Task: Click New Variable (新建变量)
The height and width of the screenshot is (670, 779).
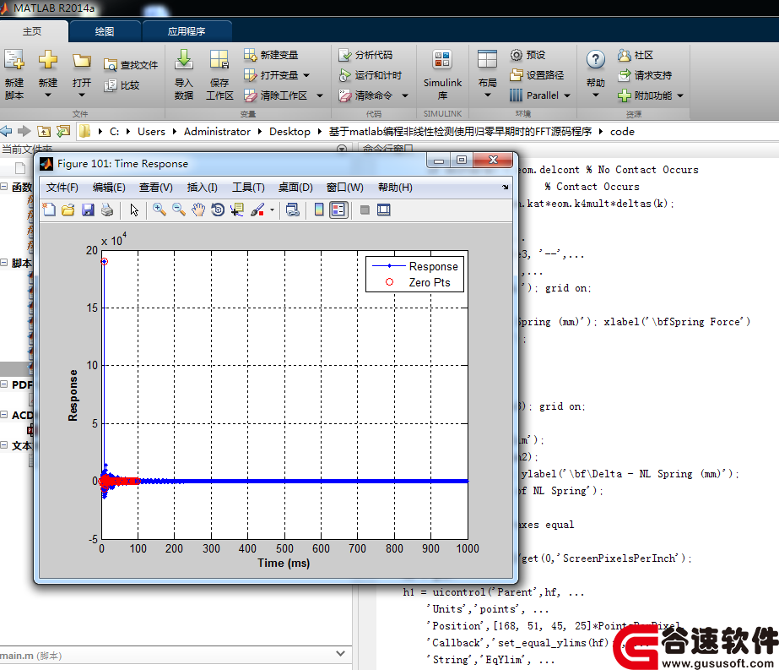Action: (271, 55)
